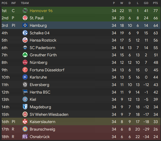Open the Karlsruhe KSC crest
The width and height of the screenshot is (161, 141).
pyautogui.click(x=25, y=77)
